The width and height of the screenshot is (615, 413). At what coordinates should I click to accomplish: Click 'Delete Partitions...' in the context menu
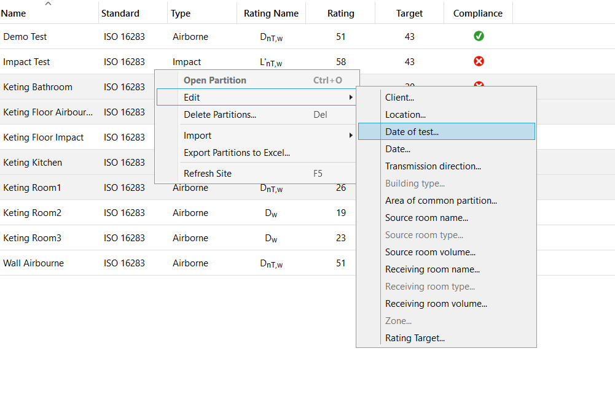click(219, 115)
